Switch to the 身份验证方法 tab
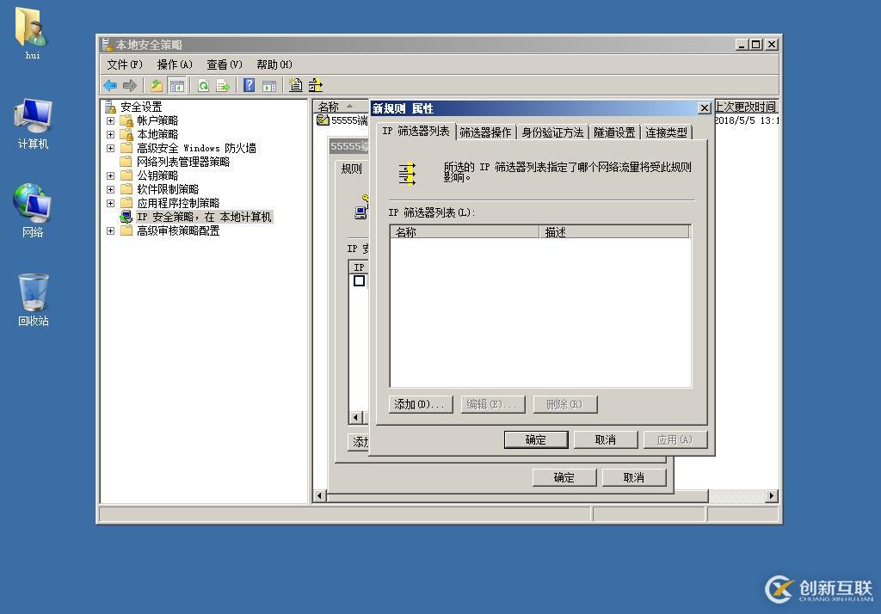Viewport: 881px width, 614px height. pyautogui.click(x=552, y=132)
